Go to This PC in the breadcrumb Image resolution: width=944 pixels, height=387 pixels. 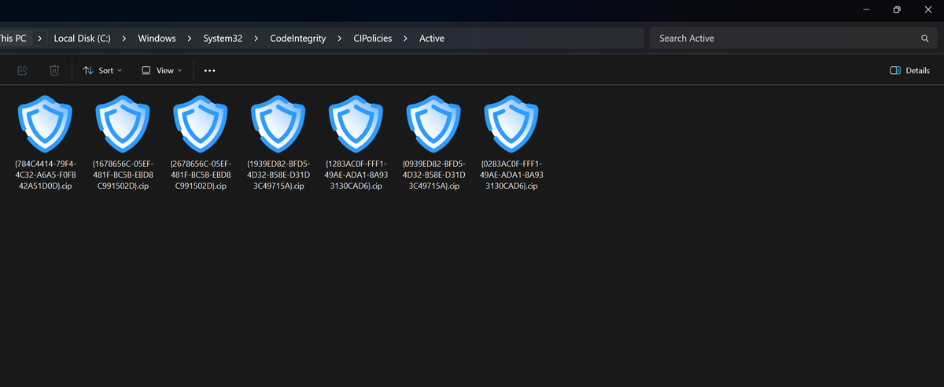(13, 39)
